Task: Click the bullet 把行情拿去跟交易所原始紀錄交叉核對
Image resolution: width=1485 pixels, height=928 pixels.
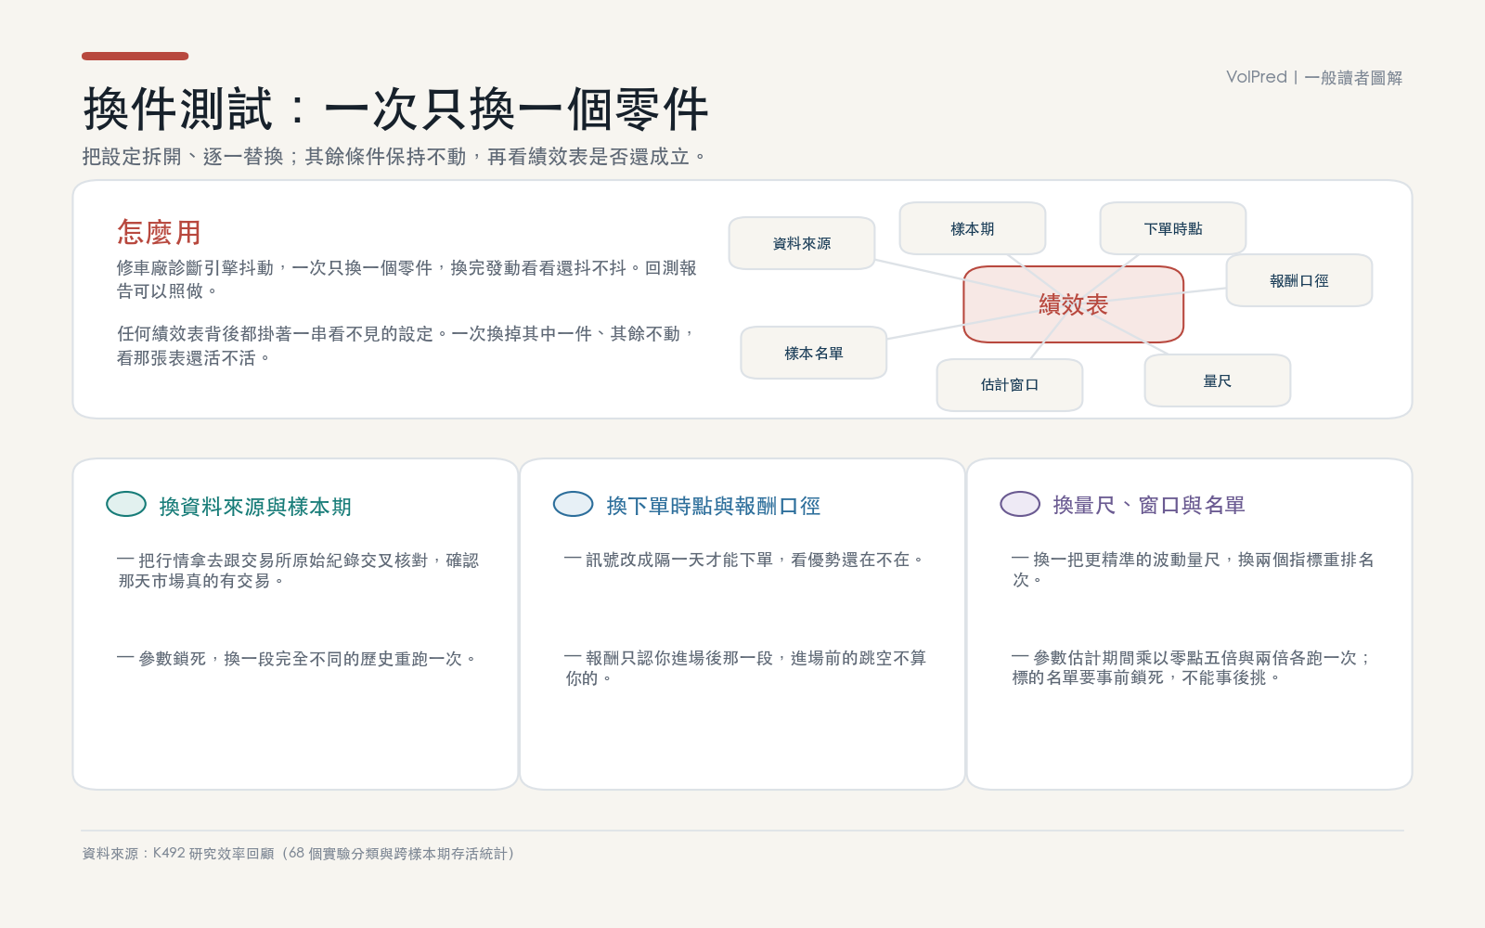Action: [x=298, y=571]
